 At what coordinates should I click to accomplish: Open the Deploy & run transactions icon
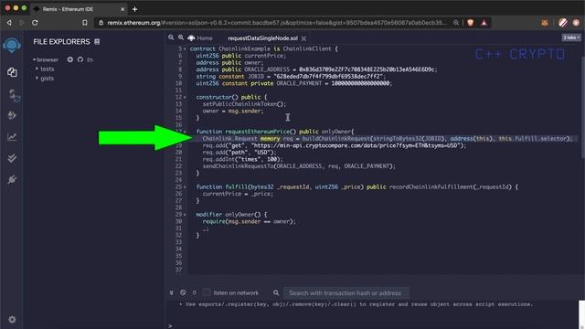click(12, 115)
